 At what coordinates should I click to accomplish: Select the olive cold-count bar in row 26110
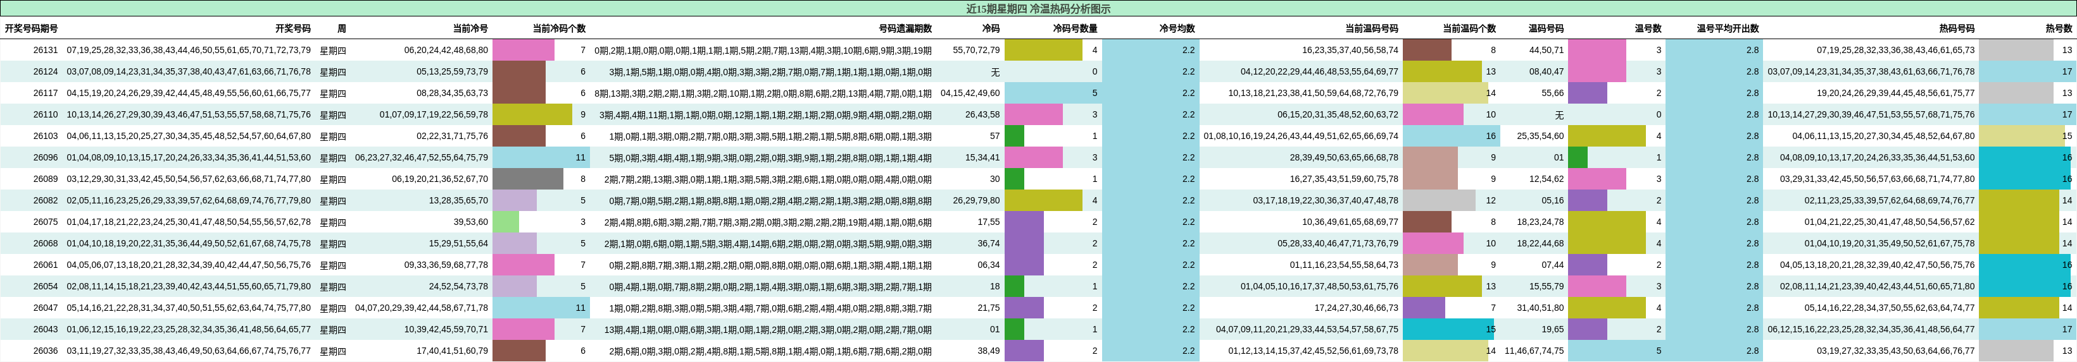tap(532, 114)
